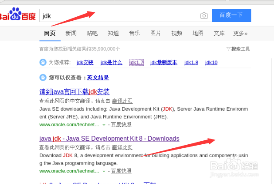Click the jdk安装 suggestion link
This screenshot has height=184, width=274.
tap(85, 62)
